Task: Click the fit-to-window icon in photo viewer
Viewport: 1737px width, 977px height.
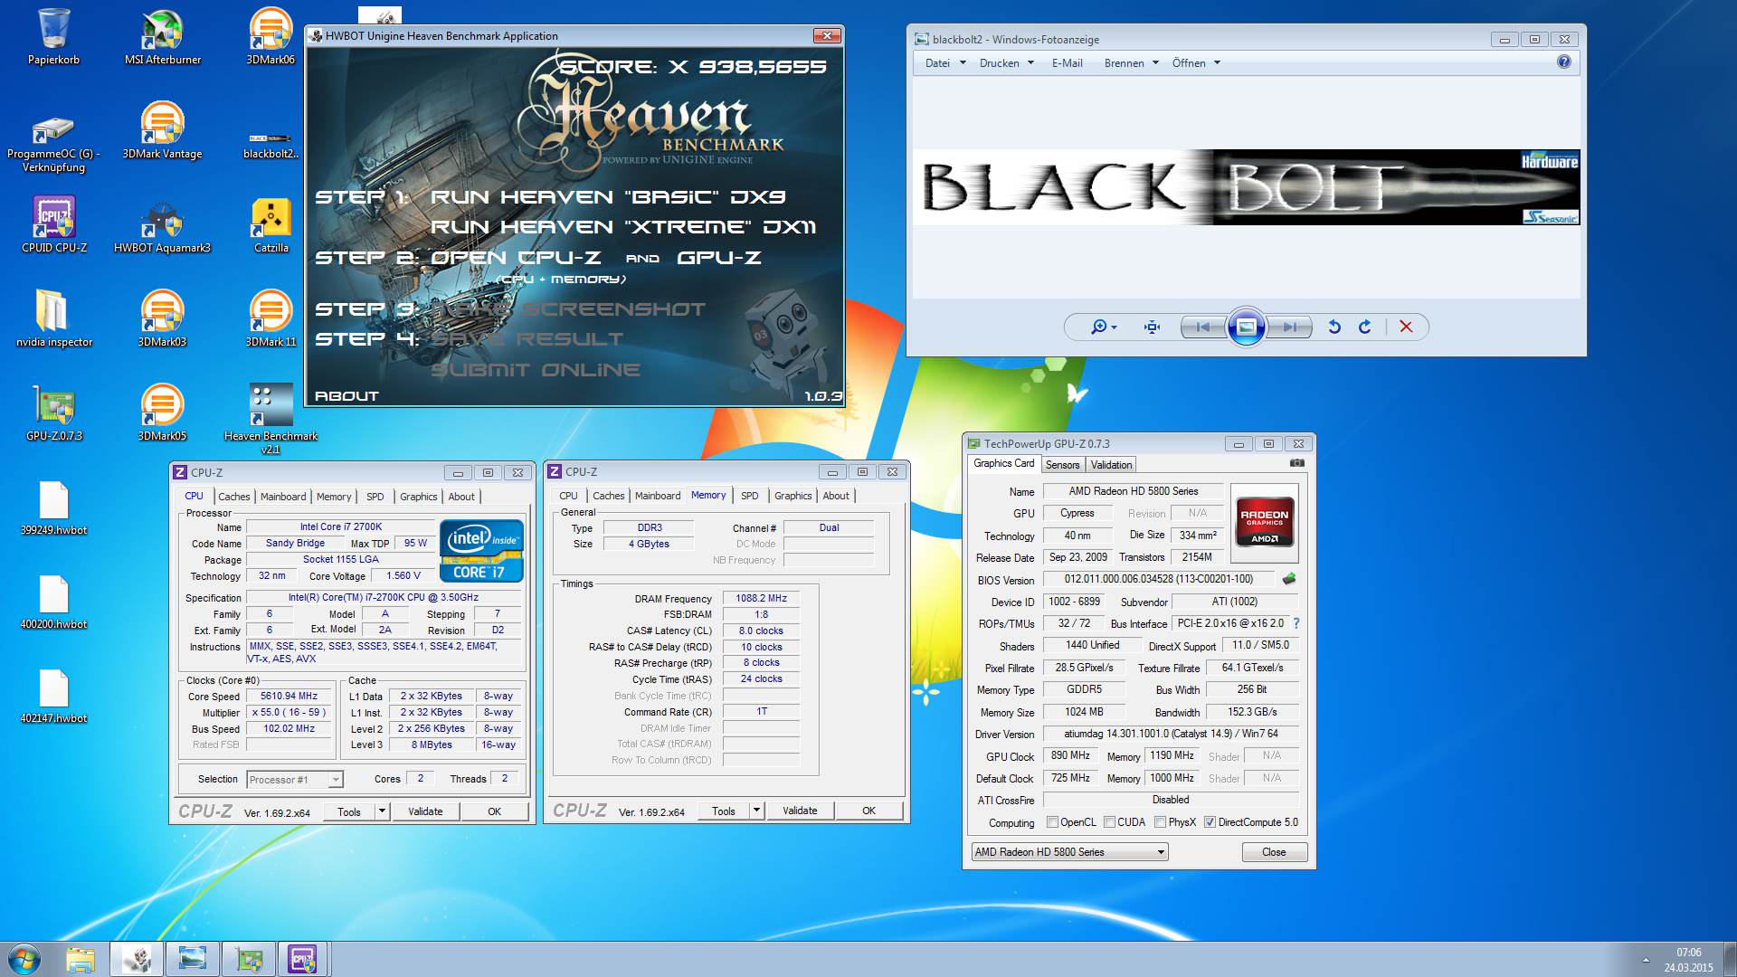Action: click(x=1152, y=327)
